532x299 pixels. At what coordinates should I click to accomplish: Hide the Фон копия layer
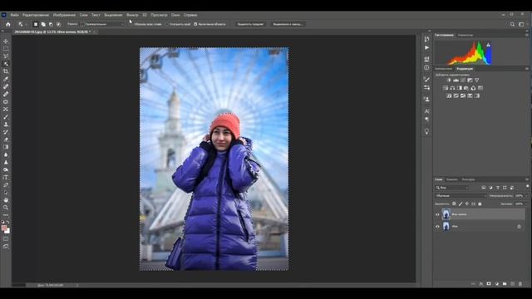coord(437,214)
